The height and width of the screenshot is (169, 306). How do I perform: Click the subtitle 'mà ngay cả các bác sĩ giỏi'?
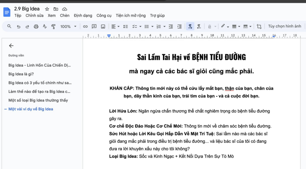192,71
